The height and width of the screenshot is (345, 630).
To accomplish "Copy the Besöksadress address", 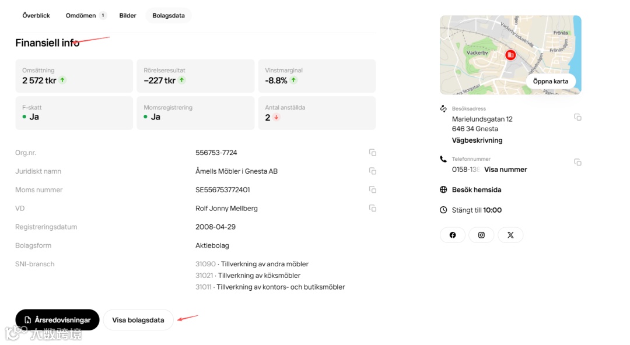I will pos(577,118).
